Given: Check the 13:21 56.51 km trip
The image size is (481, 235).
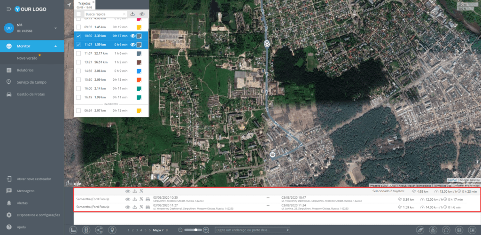Looking at the screenshot, I should [x=78, y=63].
